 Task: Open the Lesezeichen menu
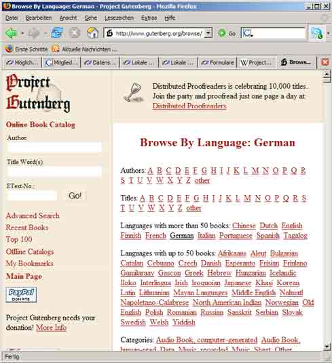[119, 18]
